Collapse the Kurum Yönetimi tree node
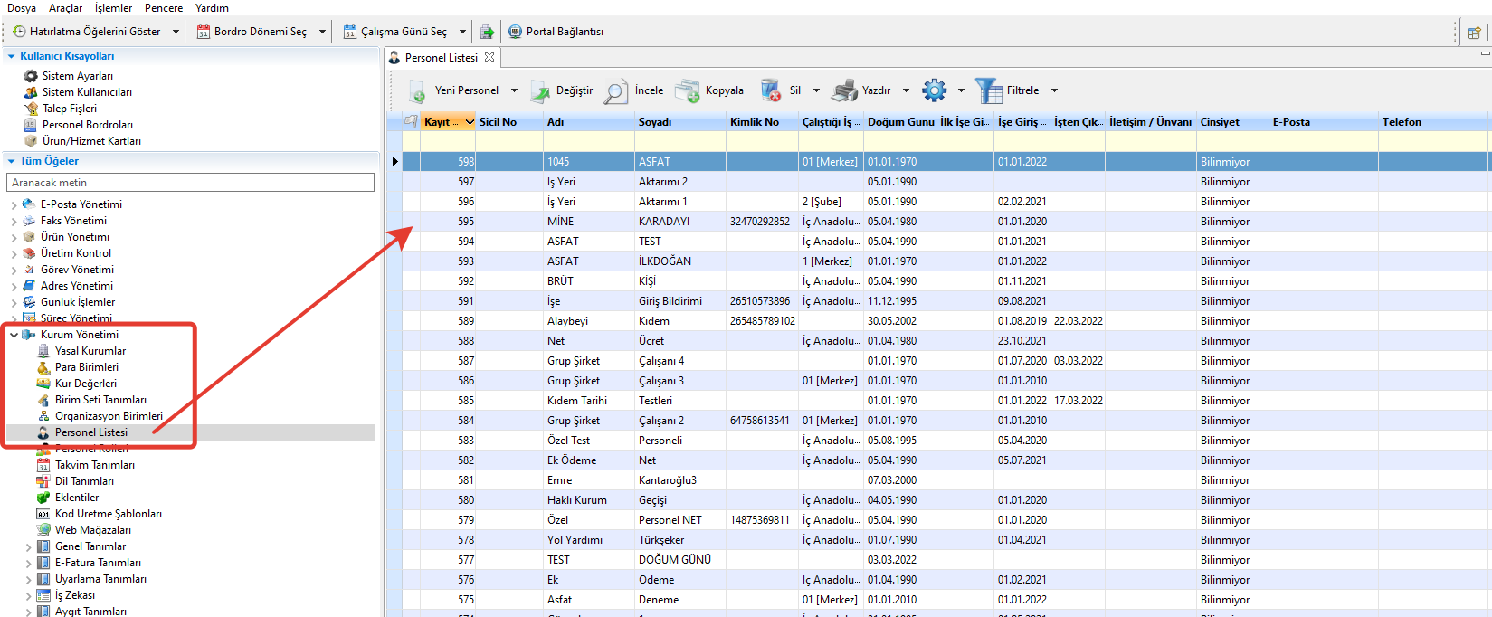The image size is (1492, 617). (14, 335)
